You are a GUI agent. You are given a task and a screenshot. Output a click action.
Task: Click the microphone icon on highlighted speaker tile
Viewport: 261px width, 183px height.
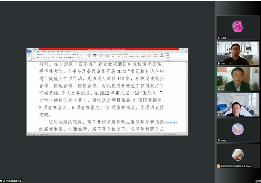[x=219, y=89]
